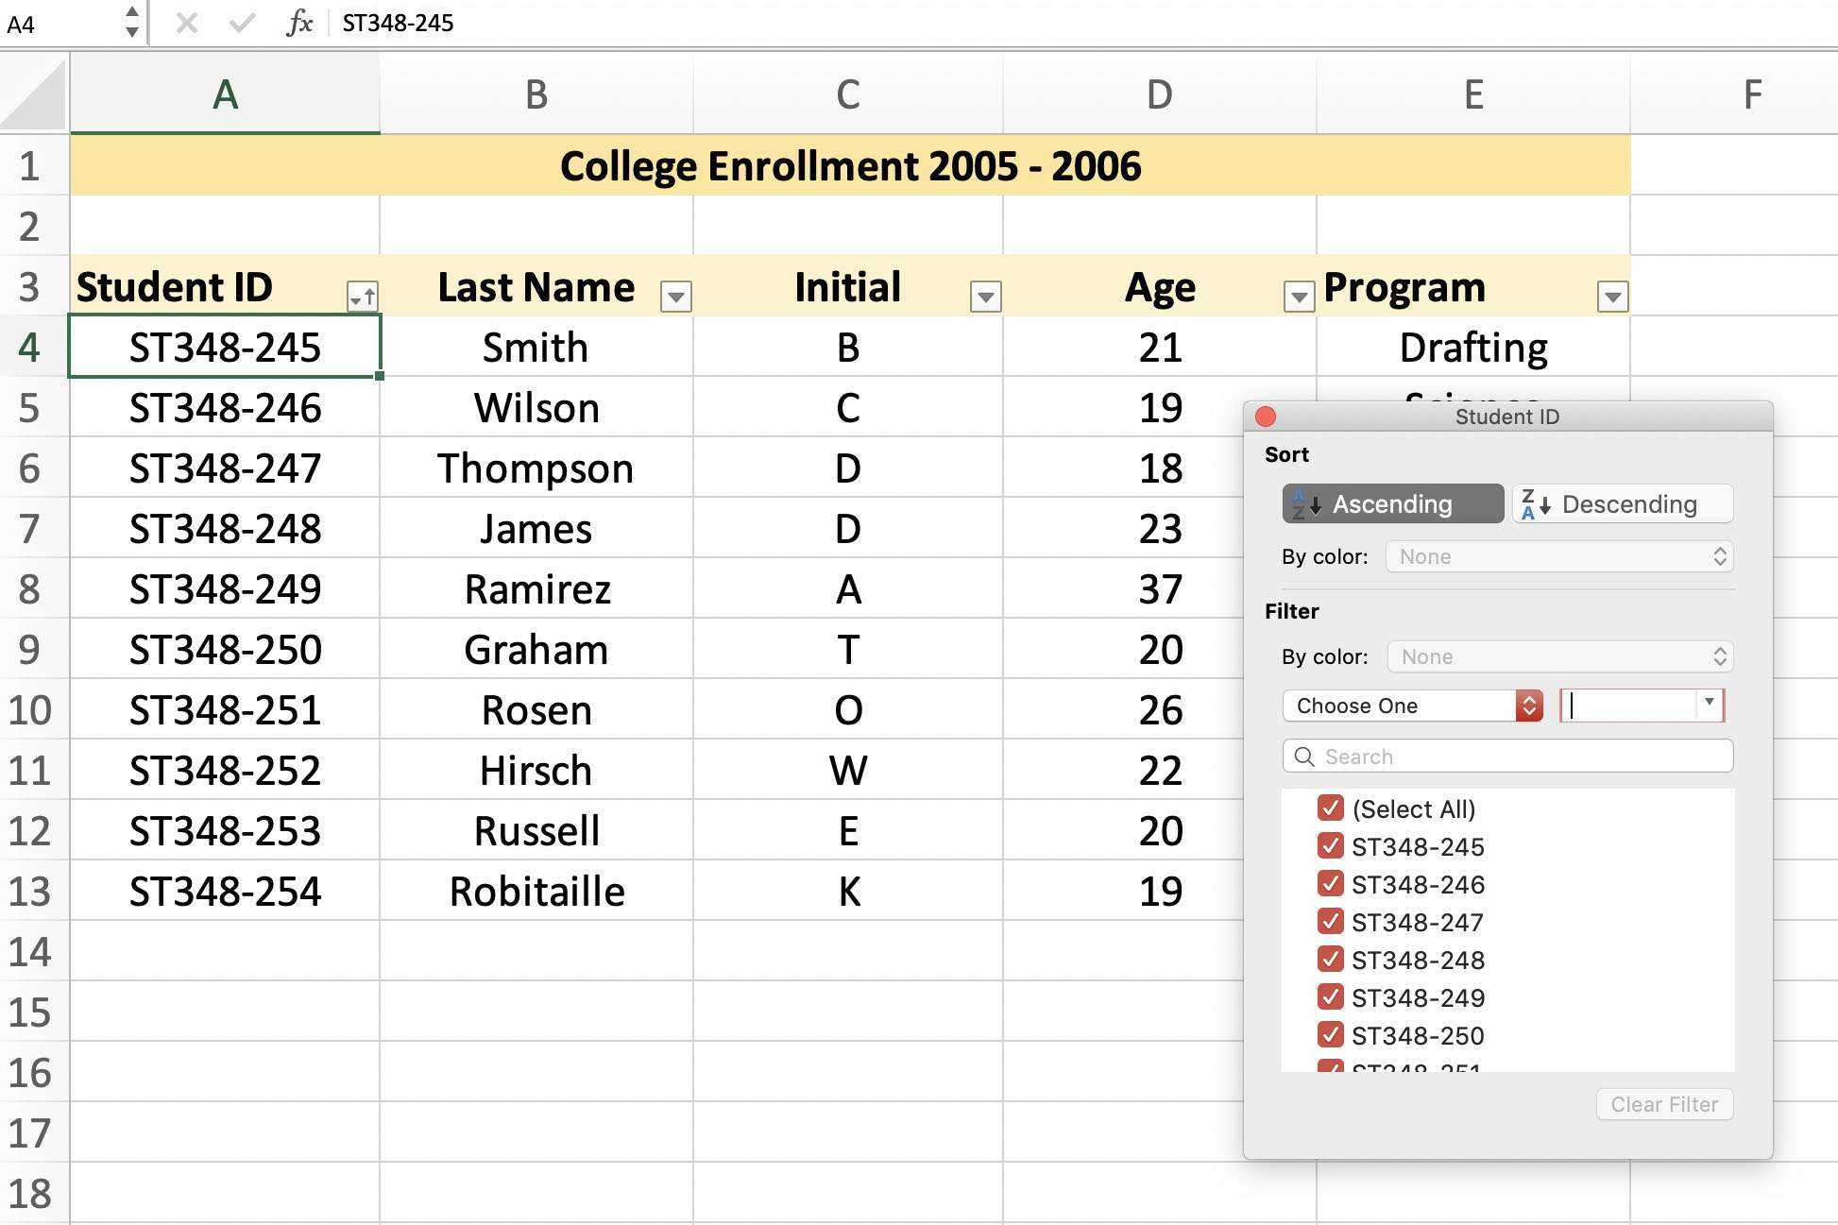Click the Search field in filter panel
The height and width of the screenshot is (1225, 1838).
[1507, 757]
